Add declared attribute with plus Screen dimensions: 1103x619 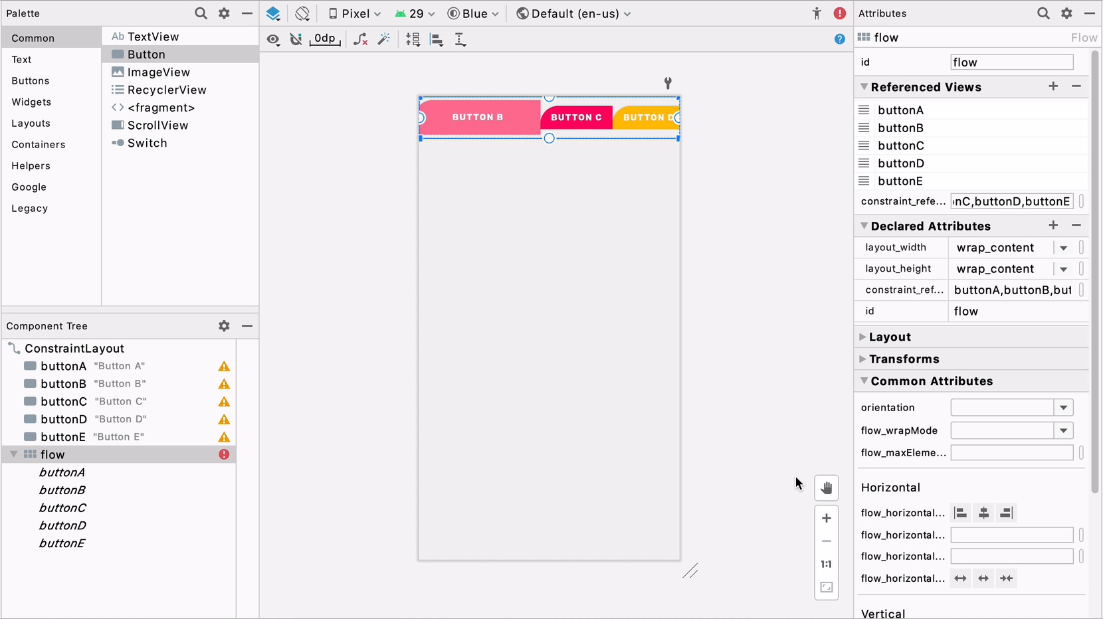1053,226
